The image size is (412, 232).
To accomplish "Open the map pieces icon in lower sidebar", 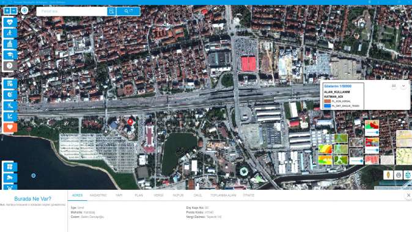I will pos(10,167).
